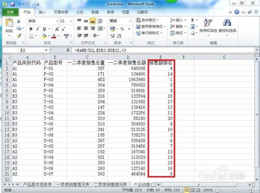Apply comma style to numbers
Image resolution: width=260 pixels, height=193 pixels.
129,29
